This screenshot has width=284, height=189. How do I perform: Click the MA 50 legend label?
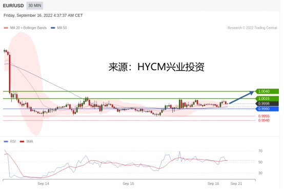(62, 28)
